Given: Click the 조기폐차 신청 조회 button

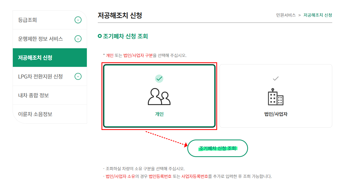Looking at the screenshot, I should pos(217,148).
